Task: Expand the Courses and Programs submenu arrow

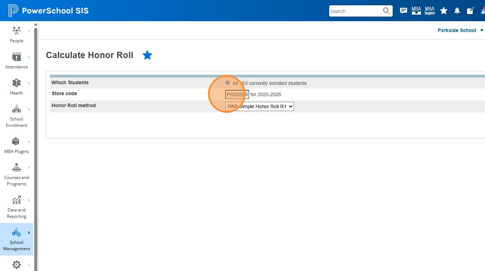Action: pyautogui.click(x=29, y=167)
